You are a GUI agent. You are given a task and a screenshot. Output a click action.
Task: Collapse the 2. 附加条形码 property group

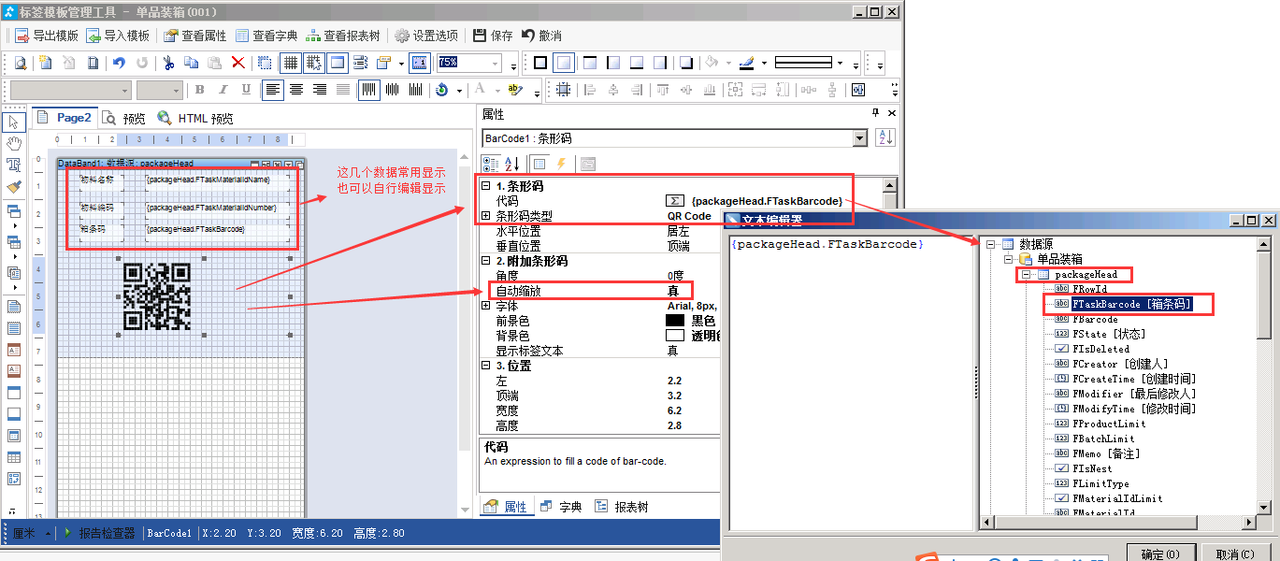486,261
